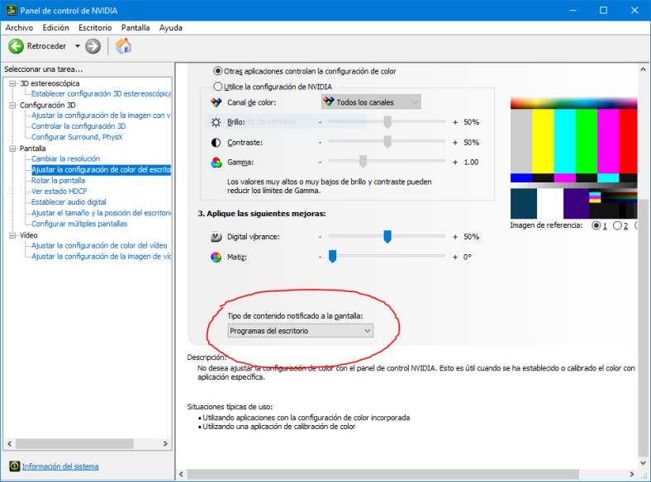Click Digital vibrance plus sign
This screenshot has height=482, width=651.
tap(455, 237)
